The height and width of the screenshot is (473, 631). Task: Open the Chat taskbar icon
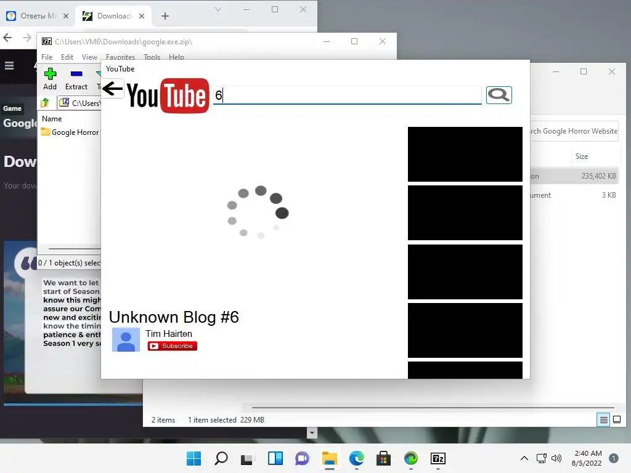pos(302,458)
